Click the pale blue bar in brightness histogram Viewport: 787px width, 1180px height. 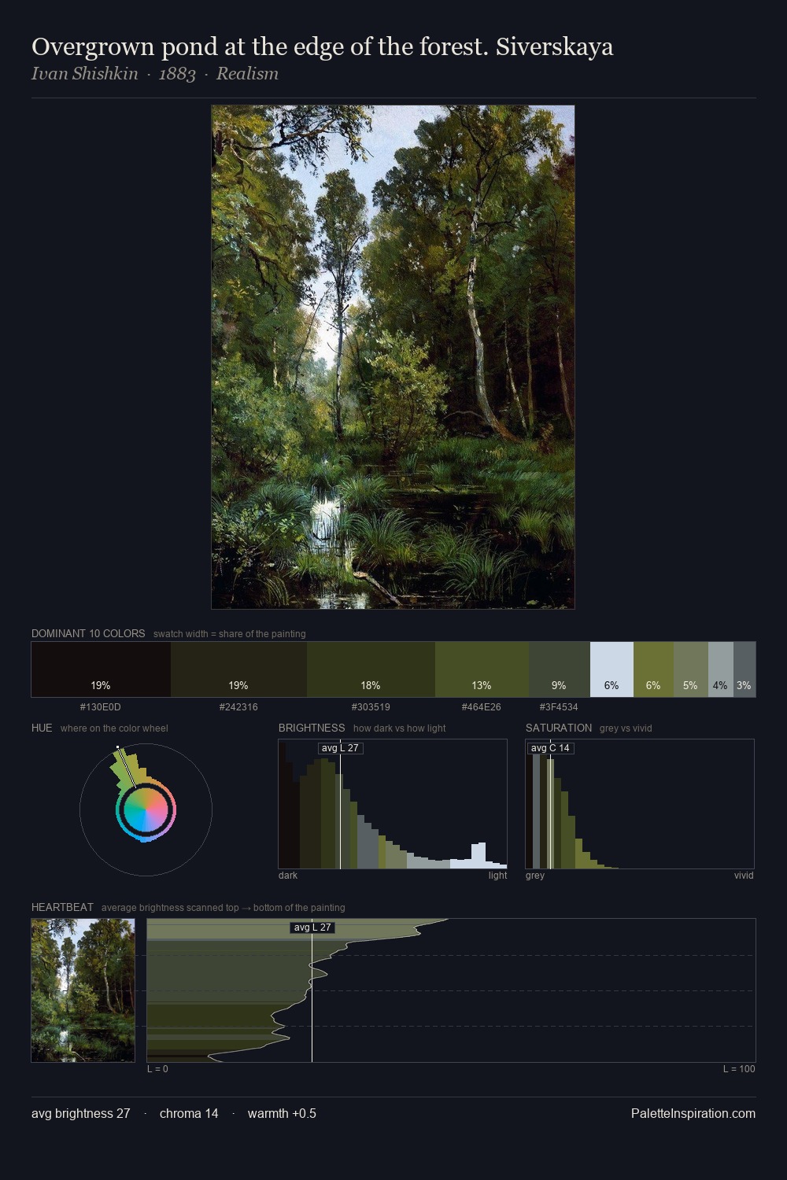(x=478, y=856)
